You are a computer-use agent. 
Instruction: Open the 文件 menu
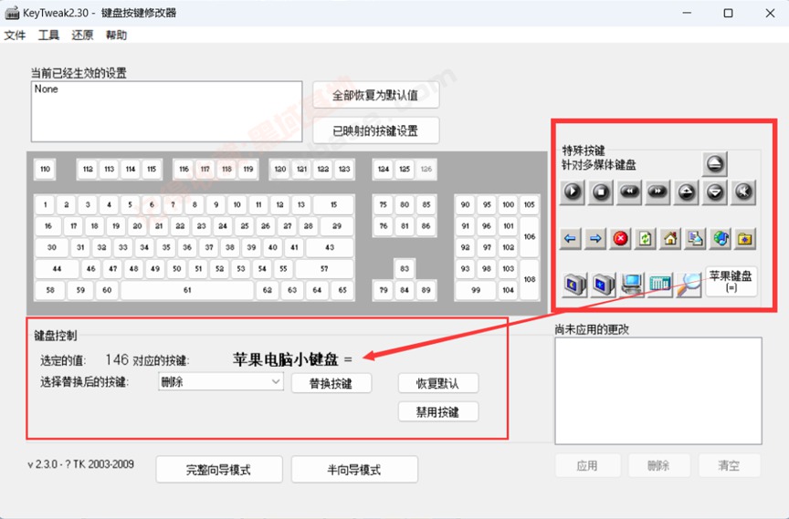tap(15, 36)
